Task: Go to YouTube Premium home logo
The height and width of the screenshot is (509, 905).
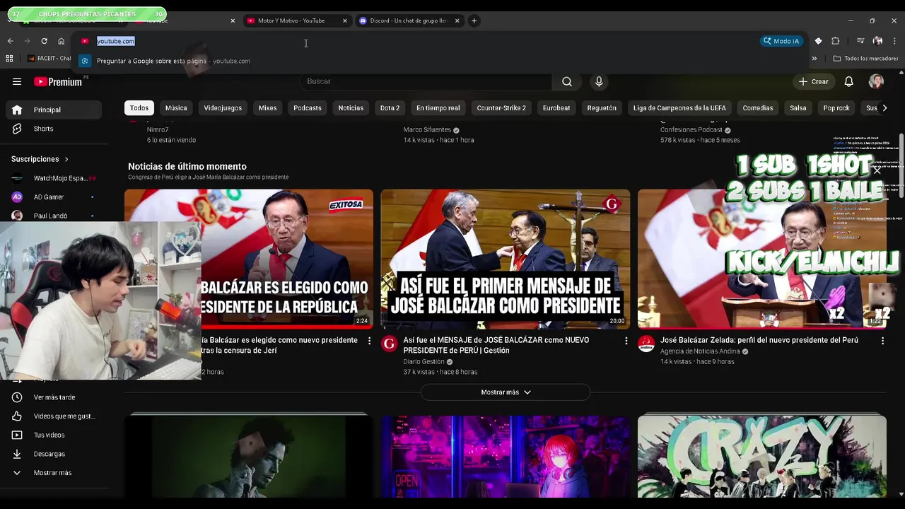Action: tap(58, 82)
